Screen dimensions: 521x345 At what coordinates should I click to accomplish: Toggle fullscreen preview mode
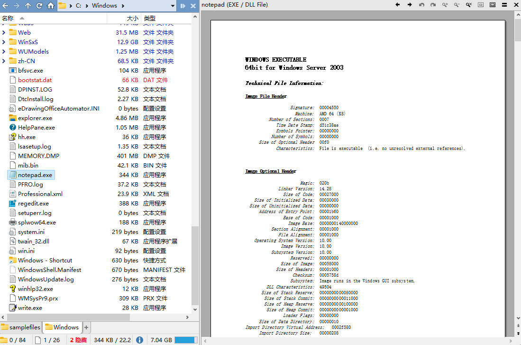pyautogui.click(x=493, y=5)
